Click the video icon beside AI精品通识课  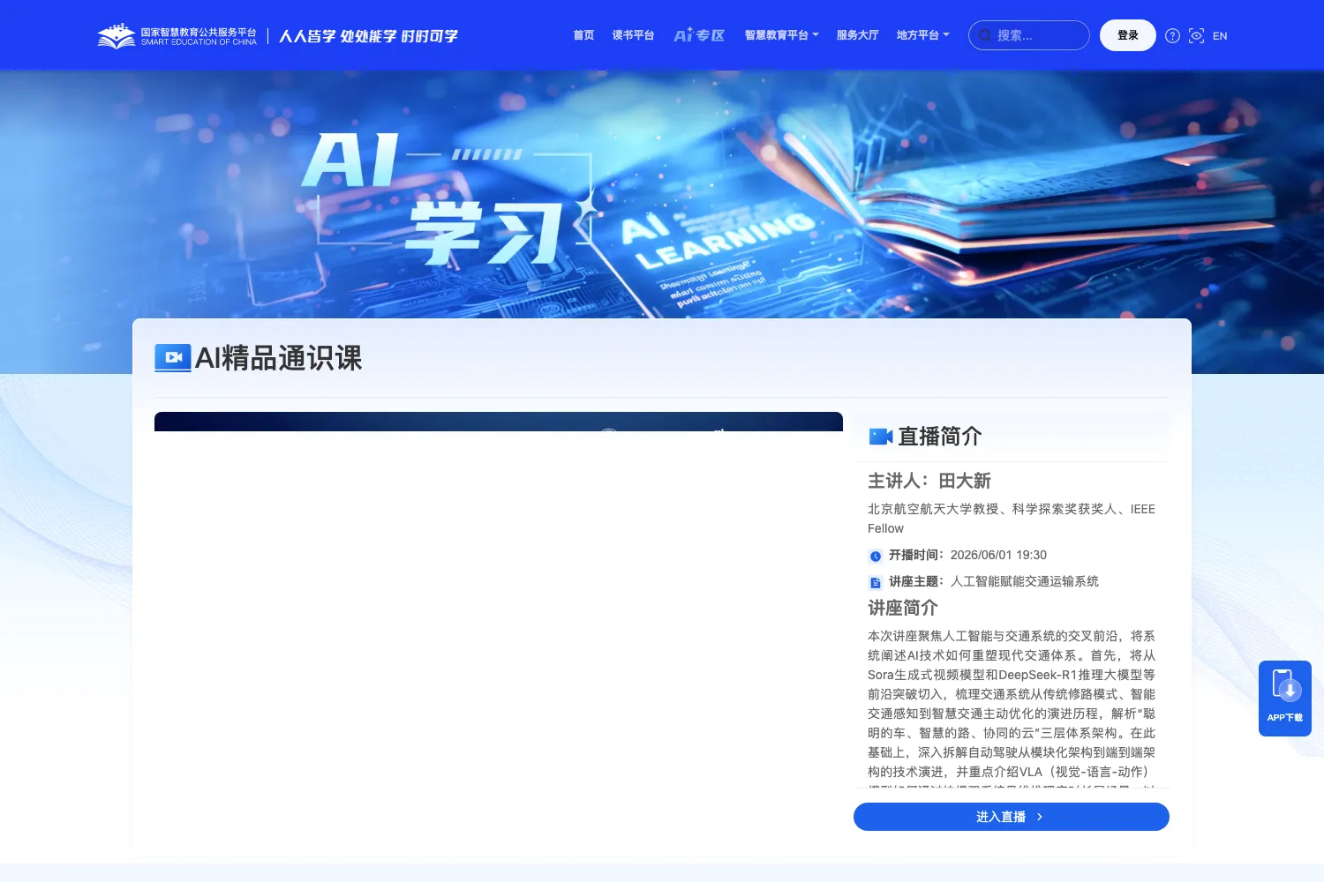click(x=173, y=357)
